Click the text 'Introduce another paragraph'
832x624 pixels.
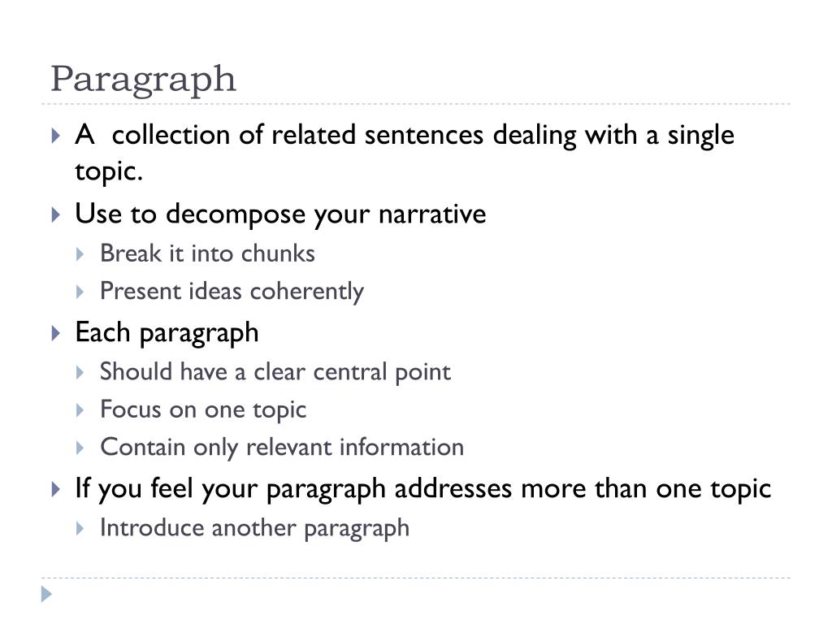(254, 529)
